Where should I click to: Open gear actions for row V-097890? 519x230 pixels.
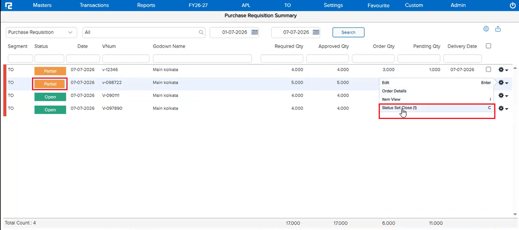point(503,109)
